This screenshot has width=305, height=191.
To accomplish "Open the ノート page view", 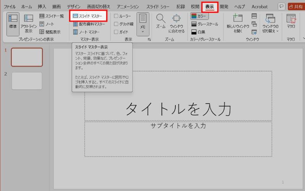I will pyautogui.click(x=47, y=24).
